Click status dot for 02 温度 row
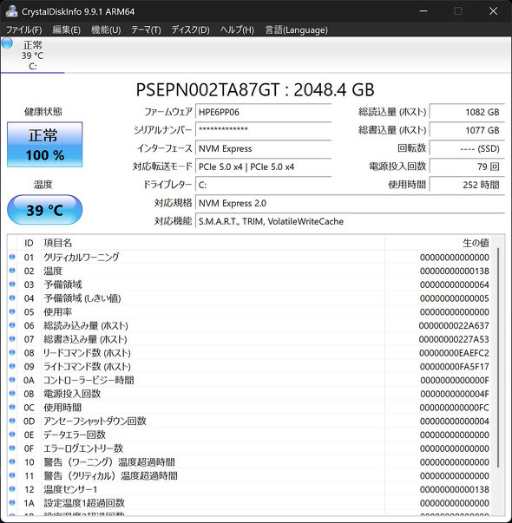 coord(12,271)
